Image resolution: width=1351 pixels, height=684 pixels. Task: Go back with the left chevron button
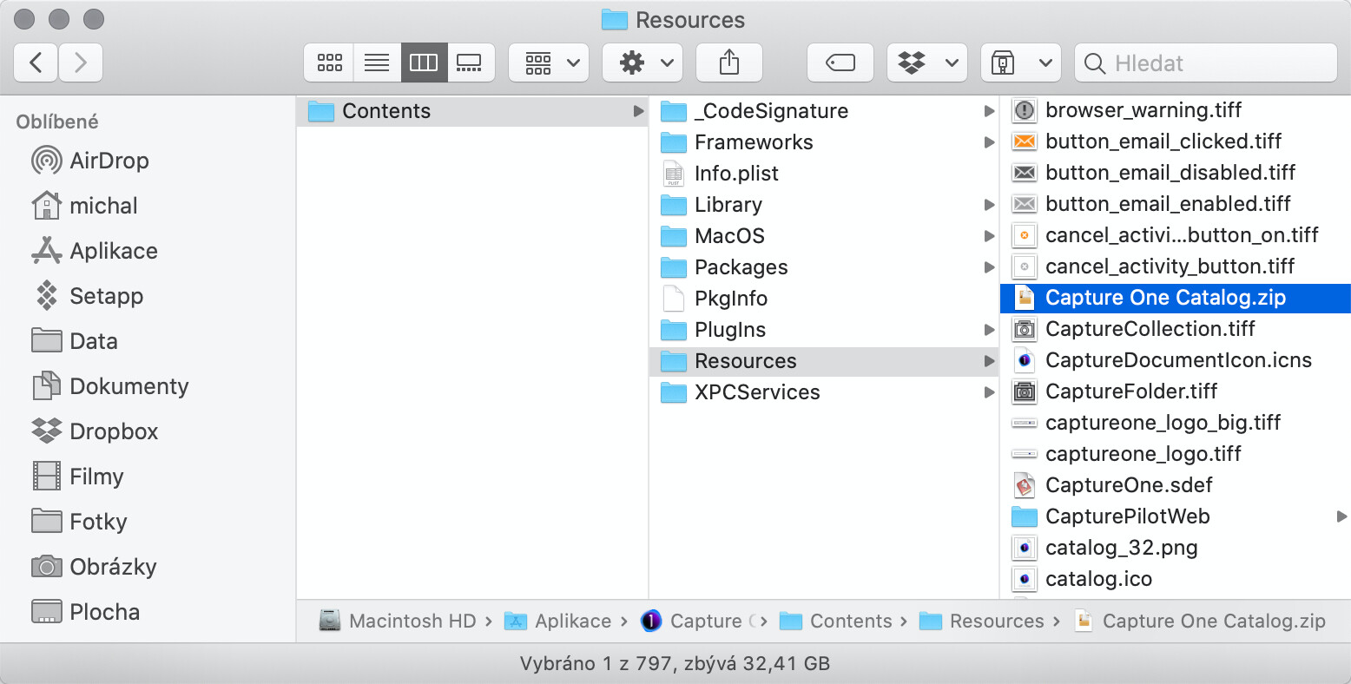[x=36, y=62]
